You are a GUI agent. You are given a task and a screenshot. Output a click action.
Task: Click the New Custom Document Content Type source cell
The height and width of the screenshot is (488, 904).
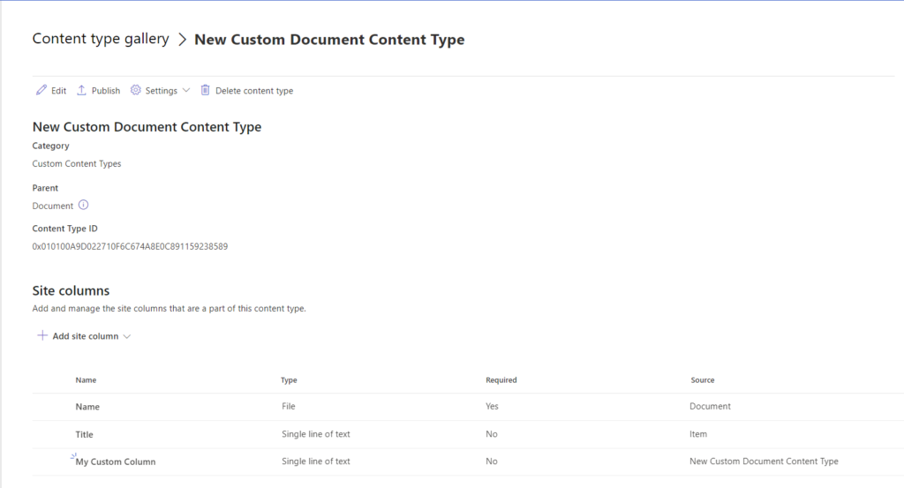tap(764, 461)
